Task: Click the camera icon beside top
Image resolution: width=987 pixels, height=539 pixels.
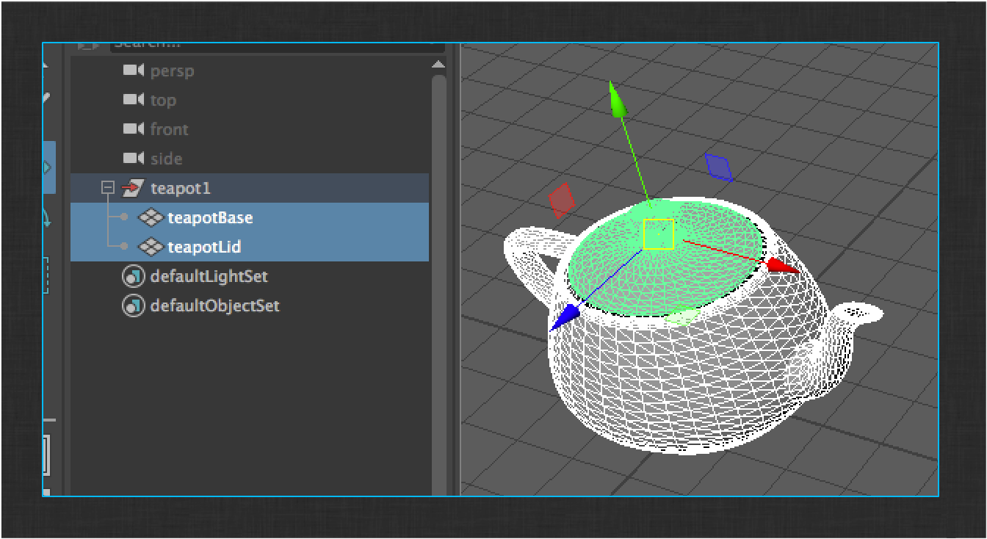Action: 133,100
